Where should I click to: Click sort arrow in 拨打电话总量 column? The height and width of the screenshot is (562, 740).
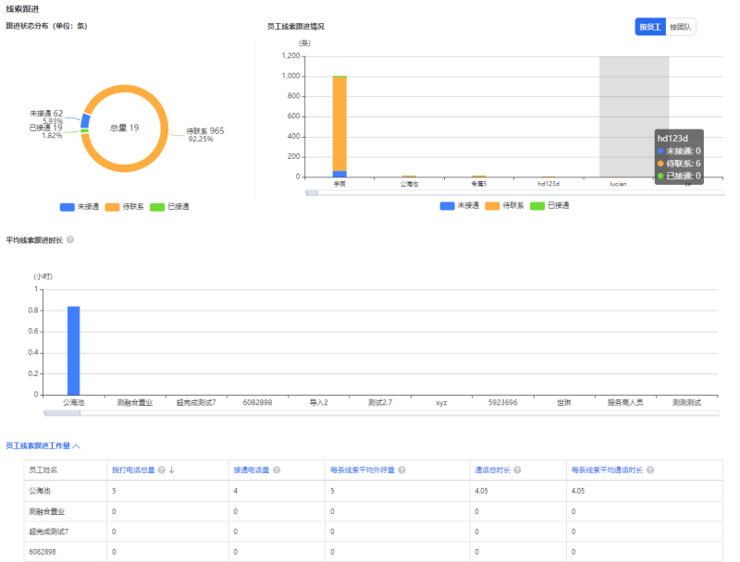click(171, 470)
